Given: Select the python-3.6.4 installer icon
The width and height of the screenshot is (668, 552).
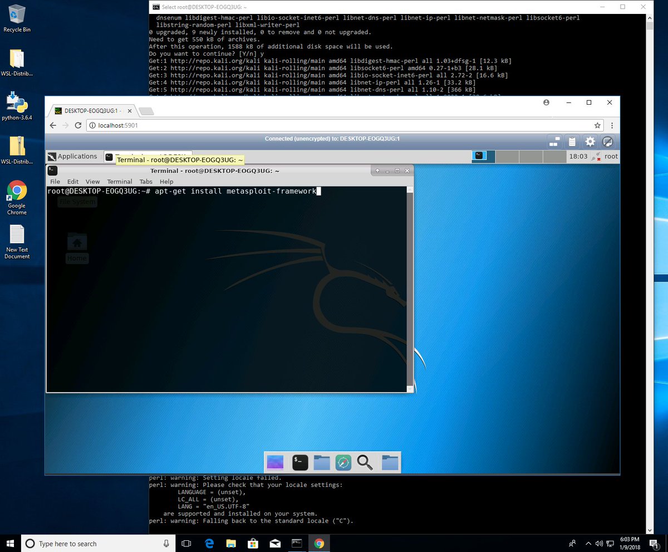Looking at the screenshot, I should pyautogui.click(x=17, y=107).
